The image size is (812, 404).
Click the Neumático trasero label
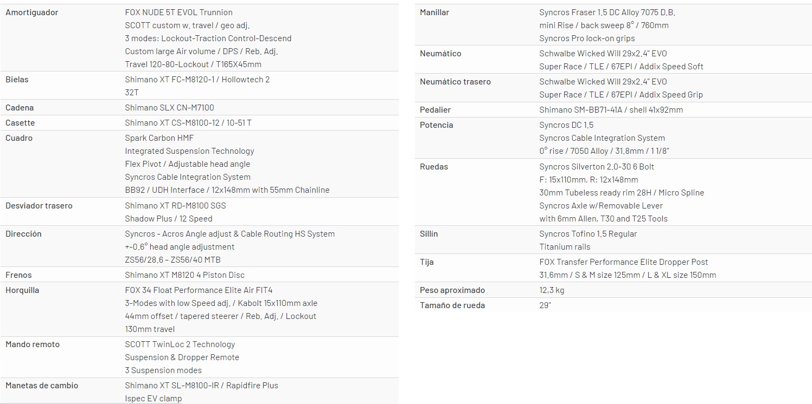pyautogui.click(x=455, y=82)
